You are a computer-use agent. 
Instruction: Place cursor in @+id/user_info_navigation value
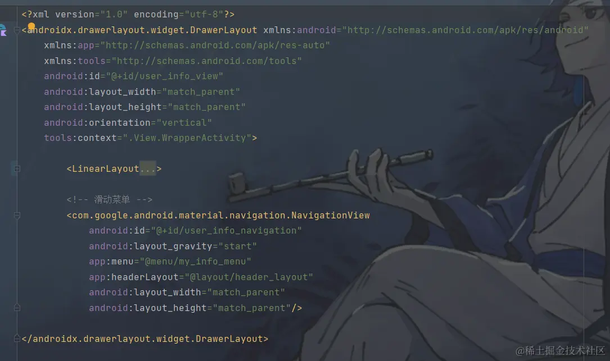227,230
